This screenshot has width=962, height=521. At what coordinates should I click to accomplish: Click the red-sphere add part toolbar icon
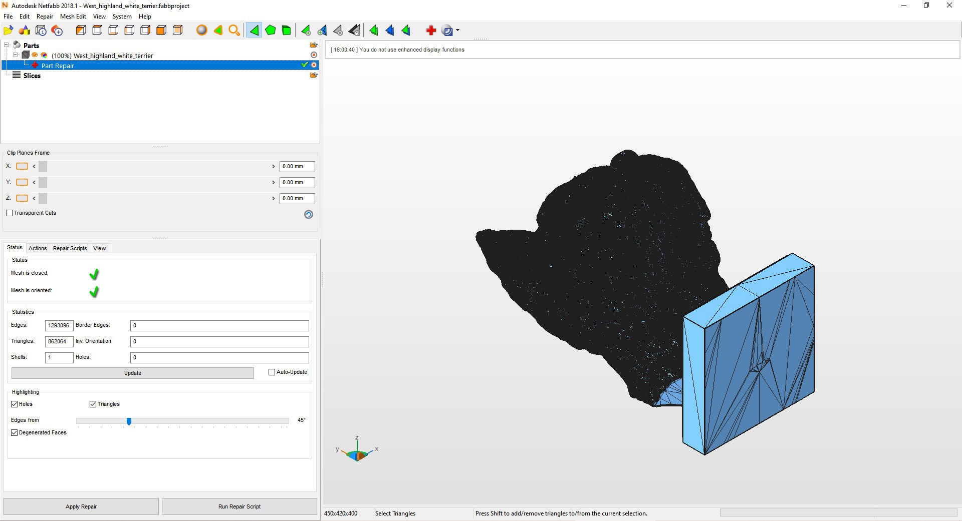[x=57, y=31]
